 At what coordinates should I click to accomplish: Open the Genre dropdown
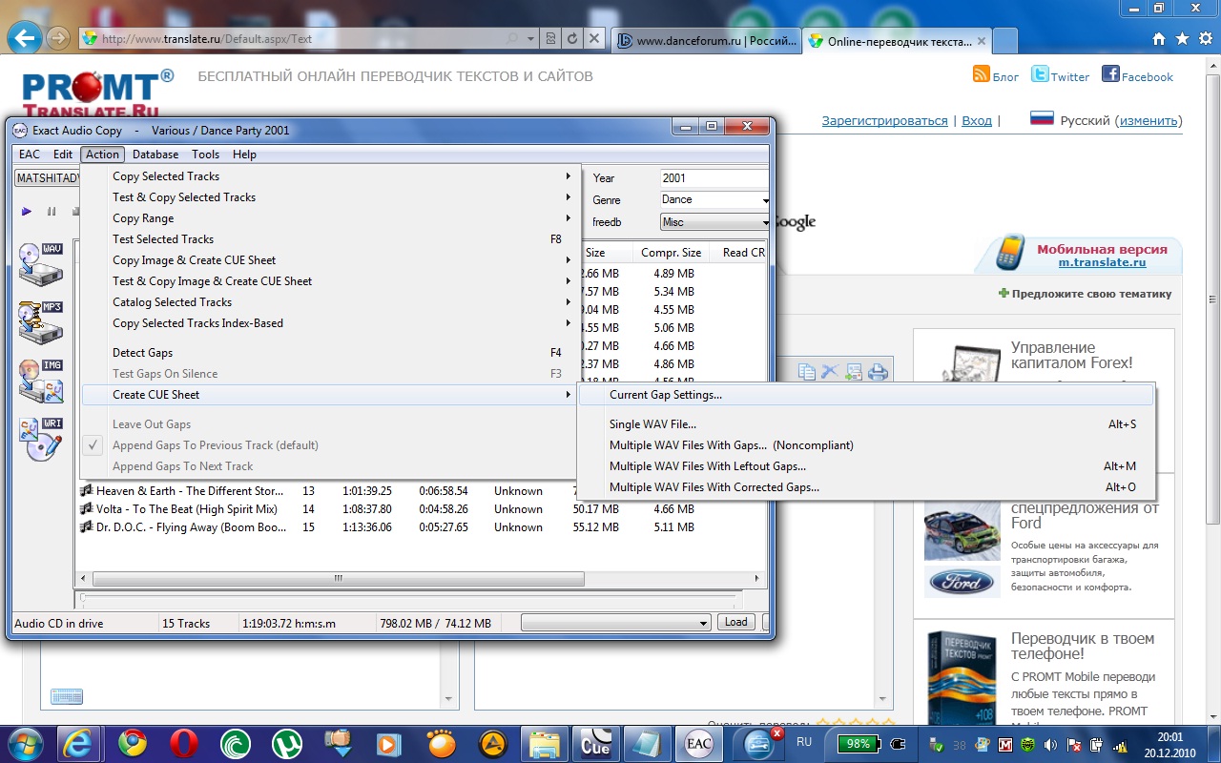click(x=765, y=200)
